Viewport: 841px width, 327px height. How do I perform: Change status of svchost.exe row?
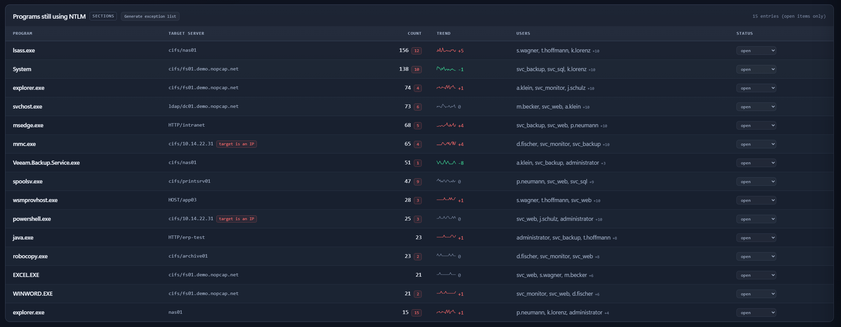pyautogui.click(x=756, y=107)
